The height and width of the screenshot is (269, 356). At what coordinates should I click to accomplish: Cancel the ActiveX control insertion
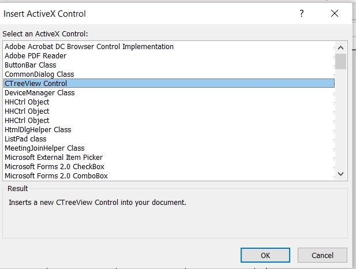coord(323,255)
